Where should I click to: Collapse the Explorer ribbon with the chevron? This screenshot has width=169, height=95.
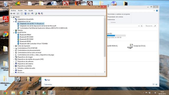point(154,11)
